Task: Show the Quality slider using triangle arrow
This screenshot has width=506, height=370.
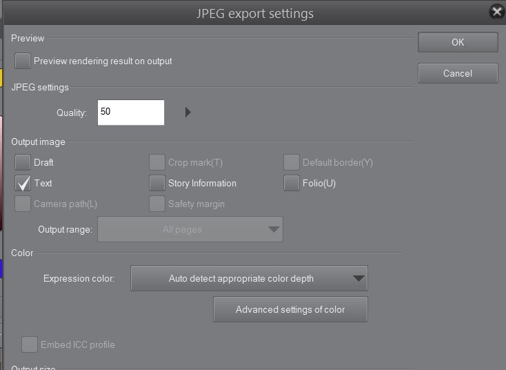Action: tap(188, 113)
